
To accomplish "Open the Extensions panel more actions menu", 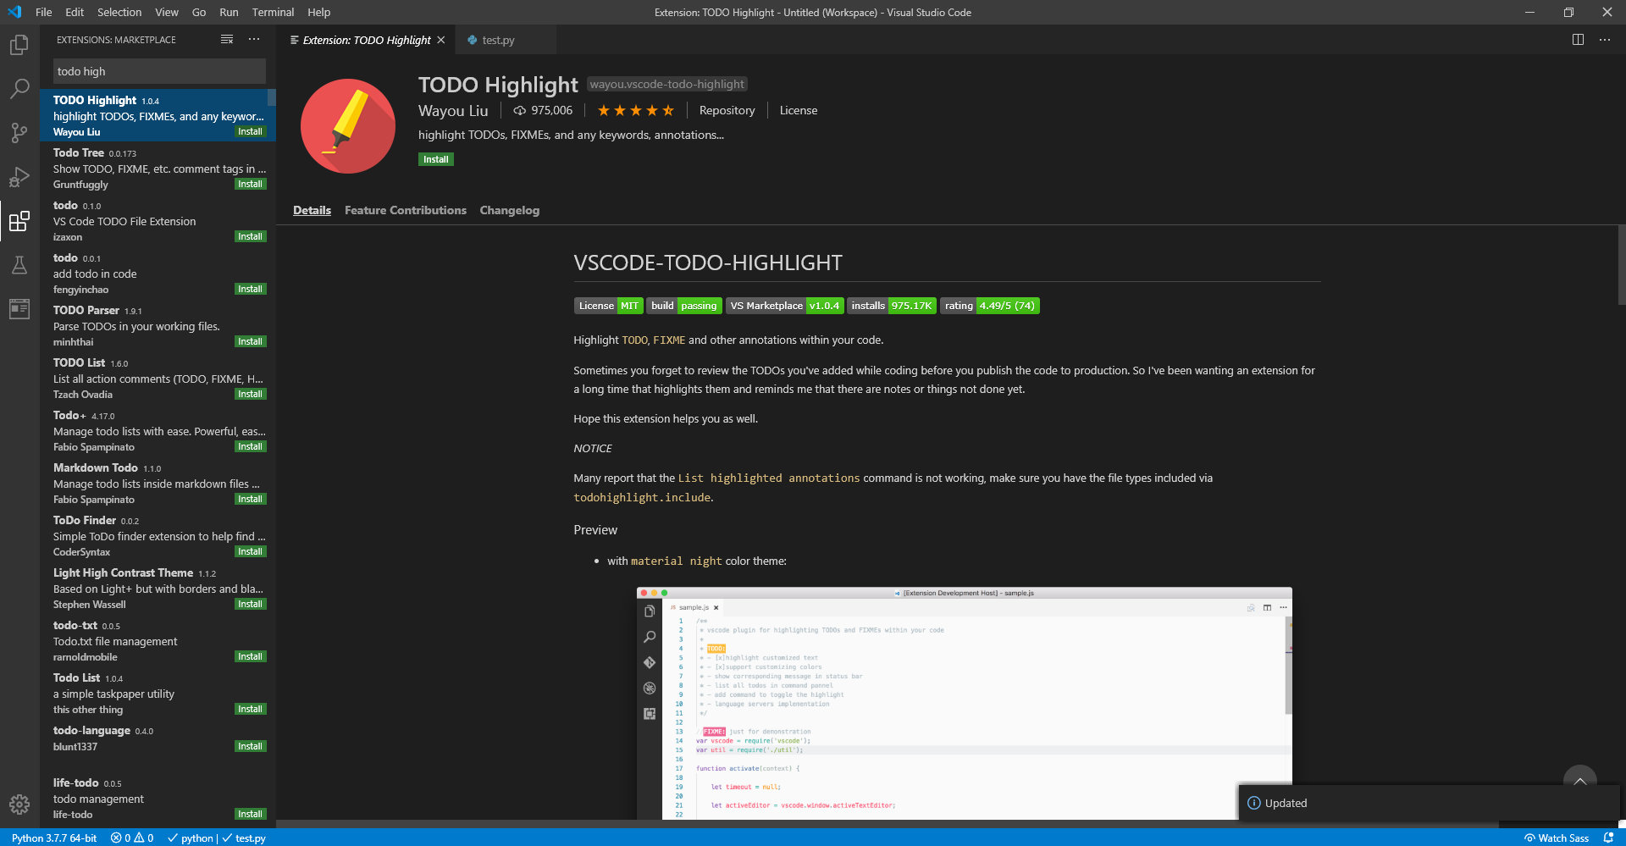I will coord(254,40).
